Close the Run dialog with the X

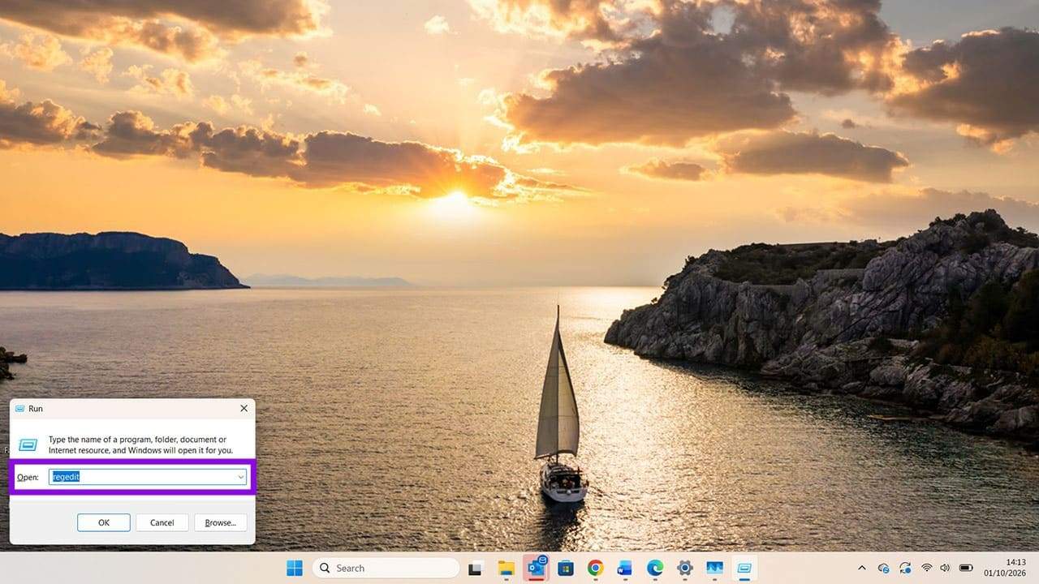point(244,408)
